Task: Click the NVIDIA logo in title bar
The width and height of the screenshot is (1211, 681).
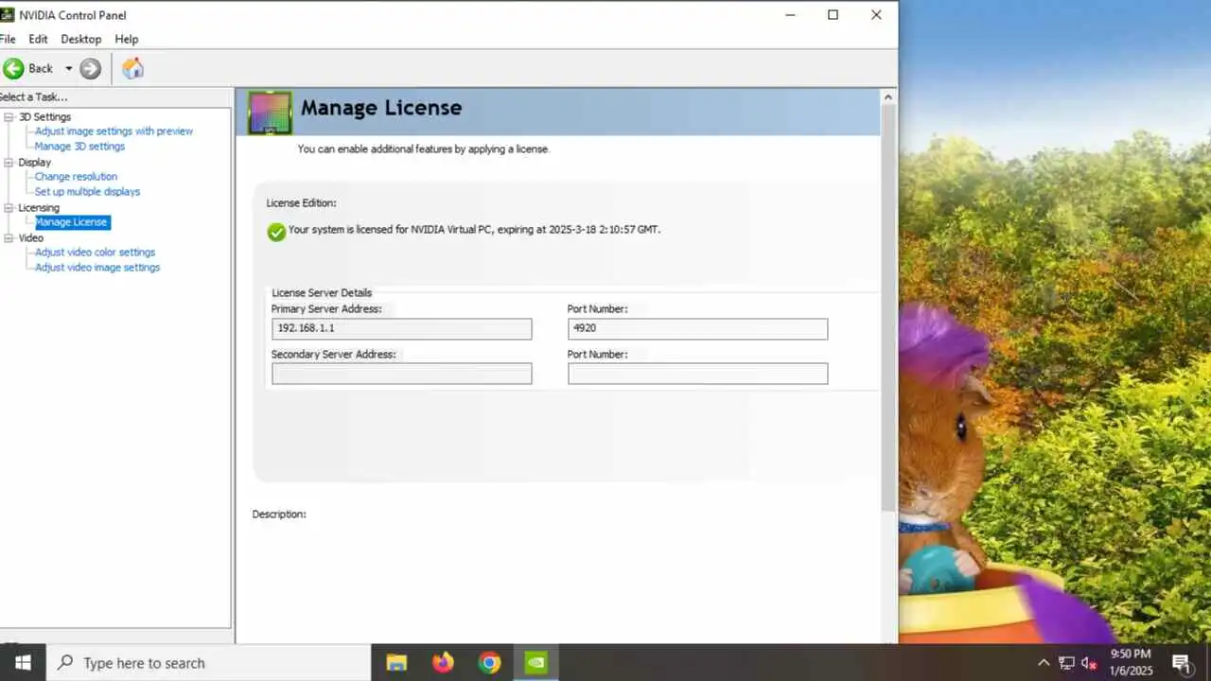Action: pyautogui.click(x=7, y=15)
